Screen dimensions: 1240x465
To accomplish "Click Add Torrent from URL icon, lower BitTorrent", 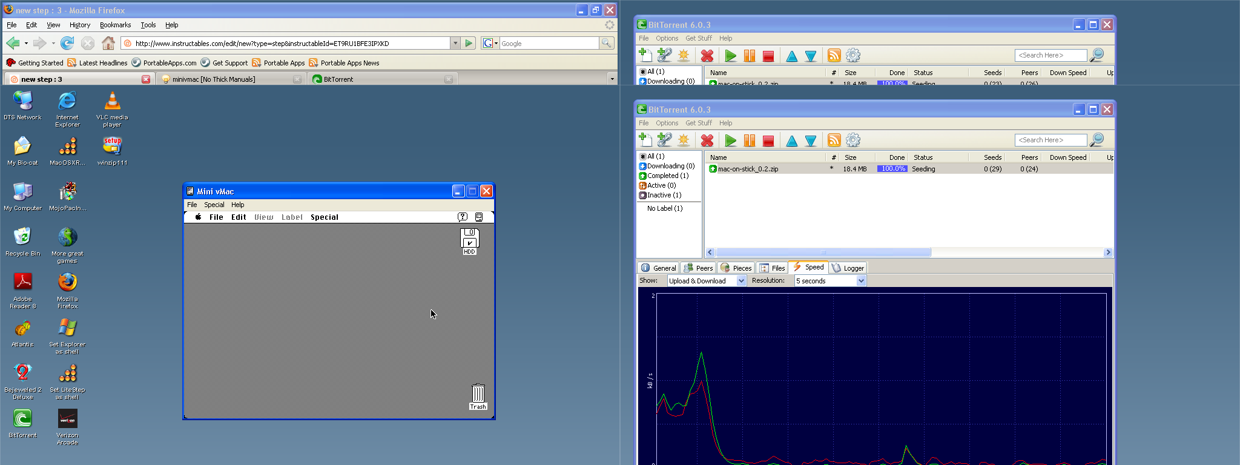I will (664, 140).
